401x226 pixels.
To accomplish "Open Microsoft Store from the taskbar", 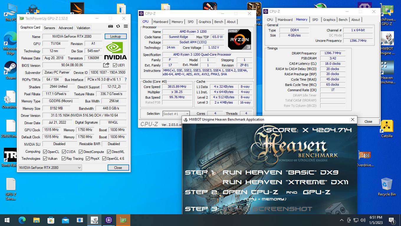I will [51, 220].
